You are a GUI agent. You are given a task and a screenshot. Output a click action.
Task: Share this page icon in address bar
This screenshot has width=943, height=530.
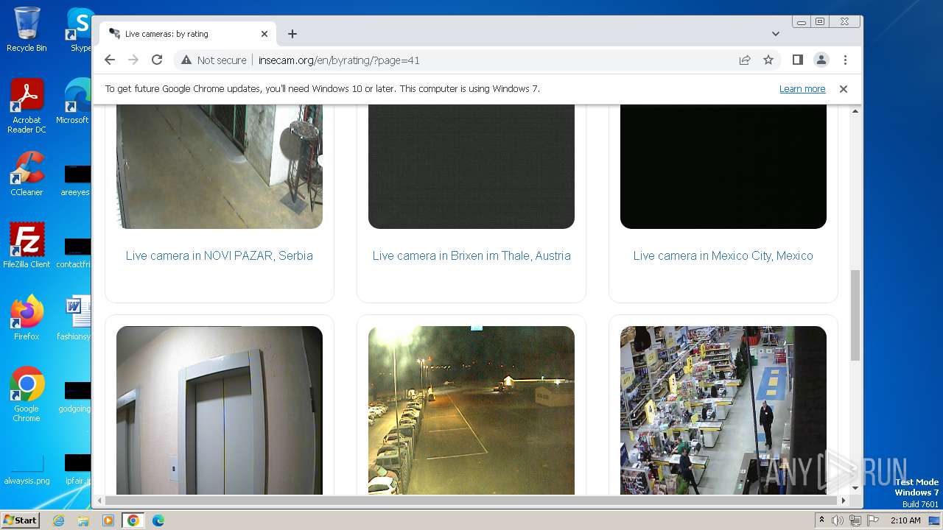click(745, 60)
